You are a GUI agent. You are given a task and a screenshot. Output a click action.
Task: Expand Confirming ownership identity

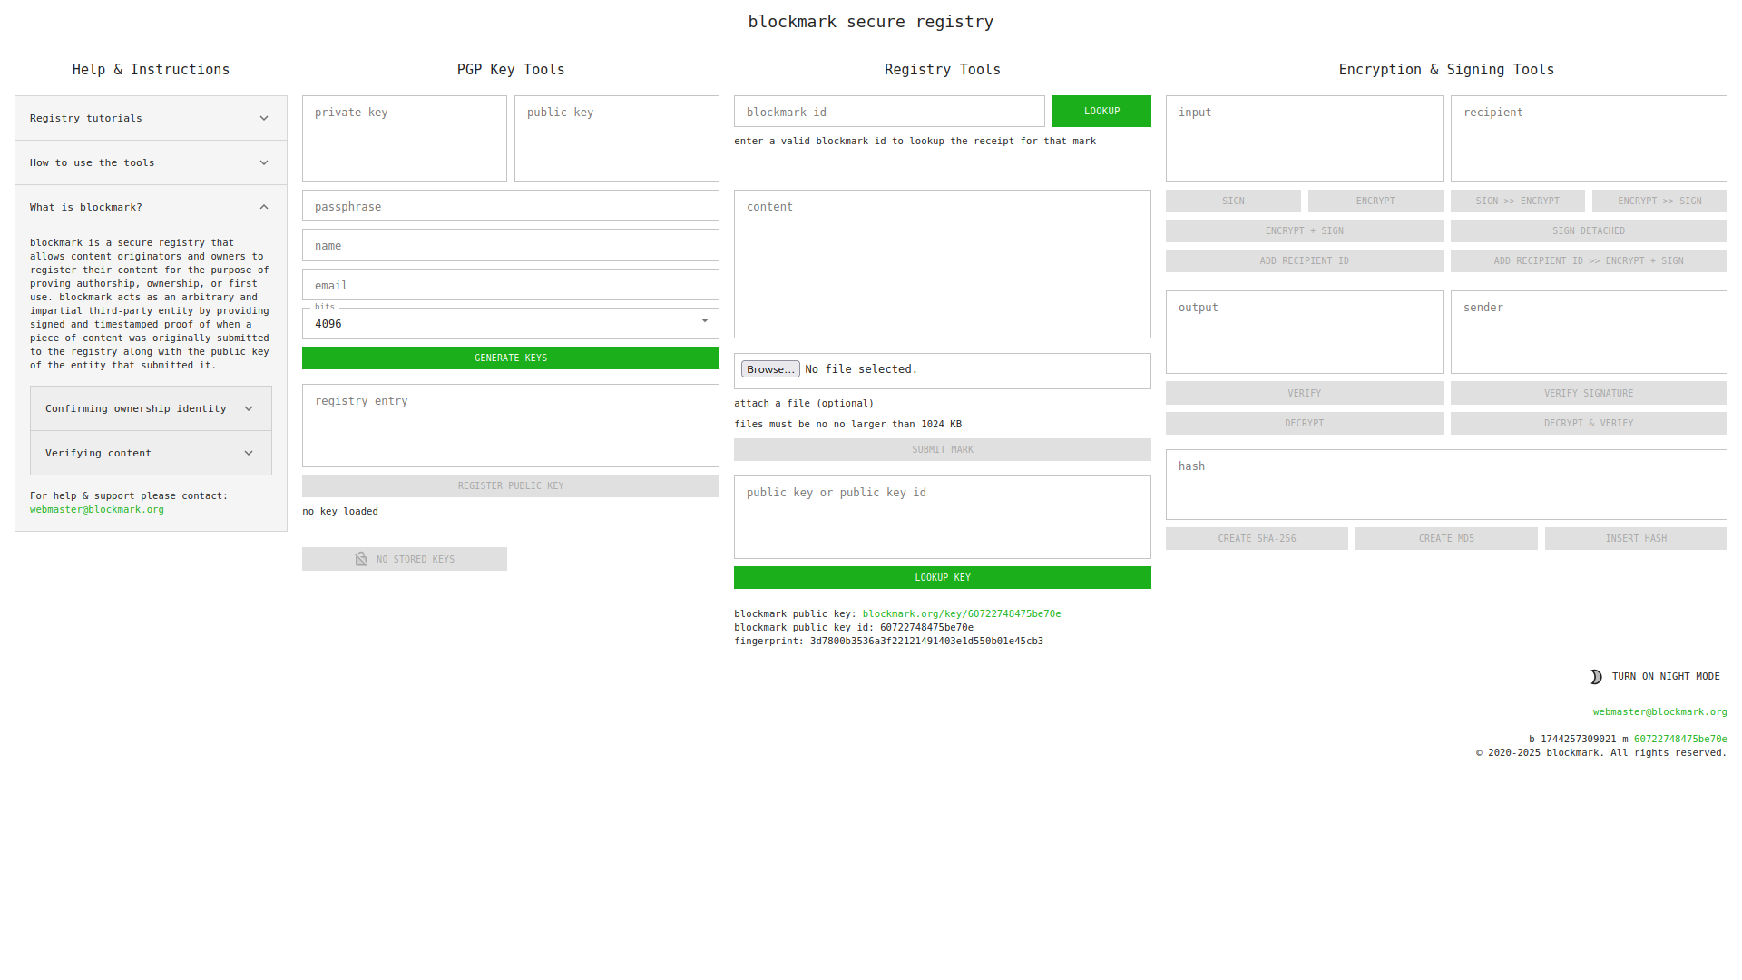coord(151,408)
